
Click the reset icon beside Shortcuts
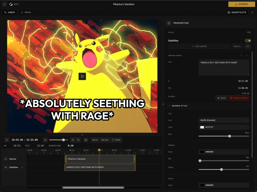[252, 13]
